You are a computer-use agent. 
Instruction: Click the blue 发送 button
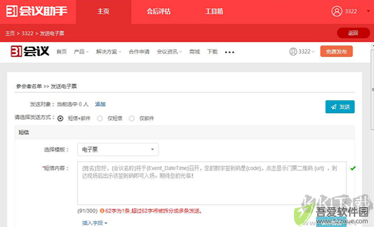[x=340, y=107]
